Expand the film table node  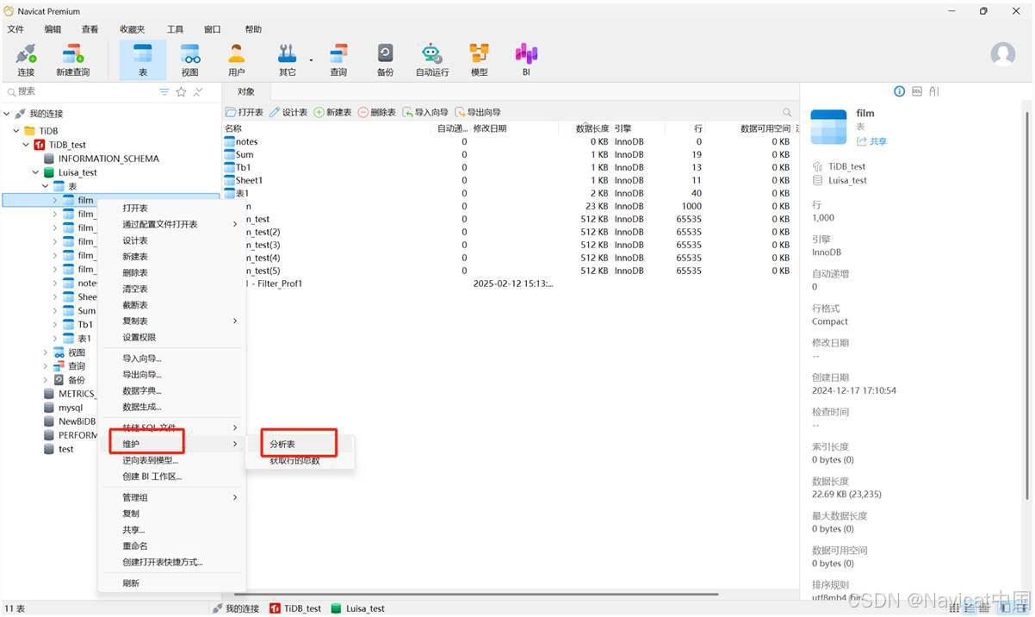(x=55, y=200)
